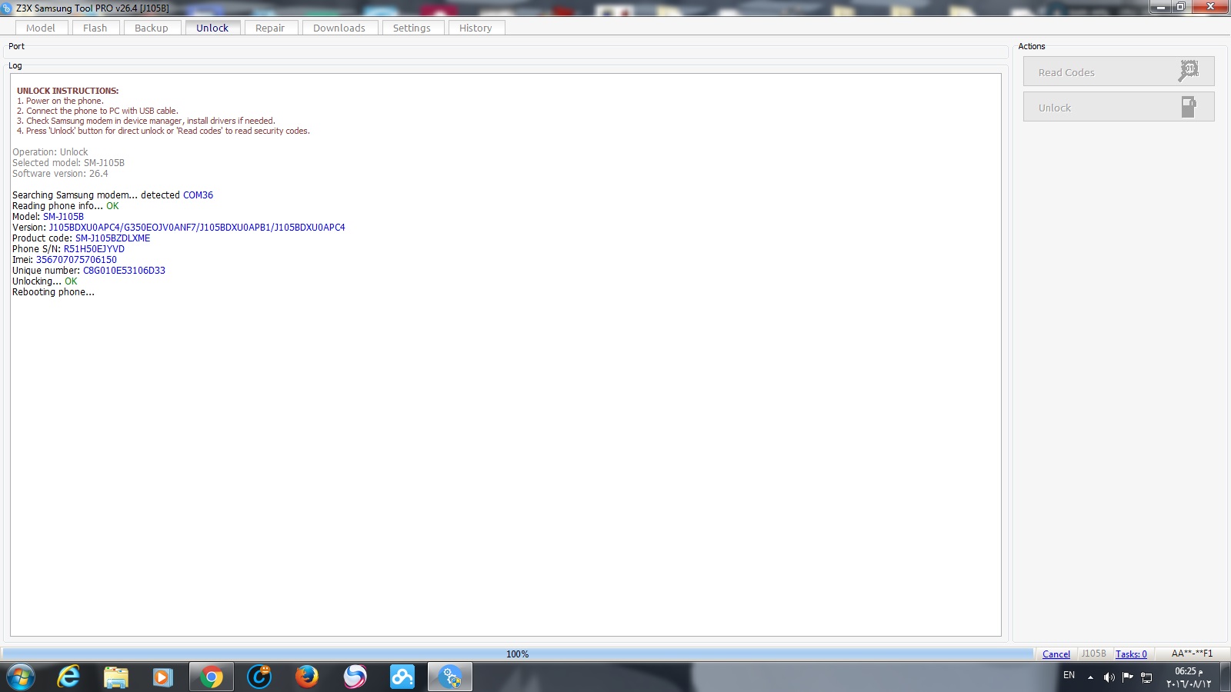
Task: Click the 'Rebooting phone...' log line
Action: (x=53, y=292)
